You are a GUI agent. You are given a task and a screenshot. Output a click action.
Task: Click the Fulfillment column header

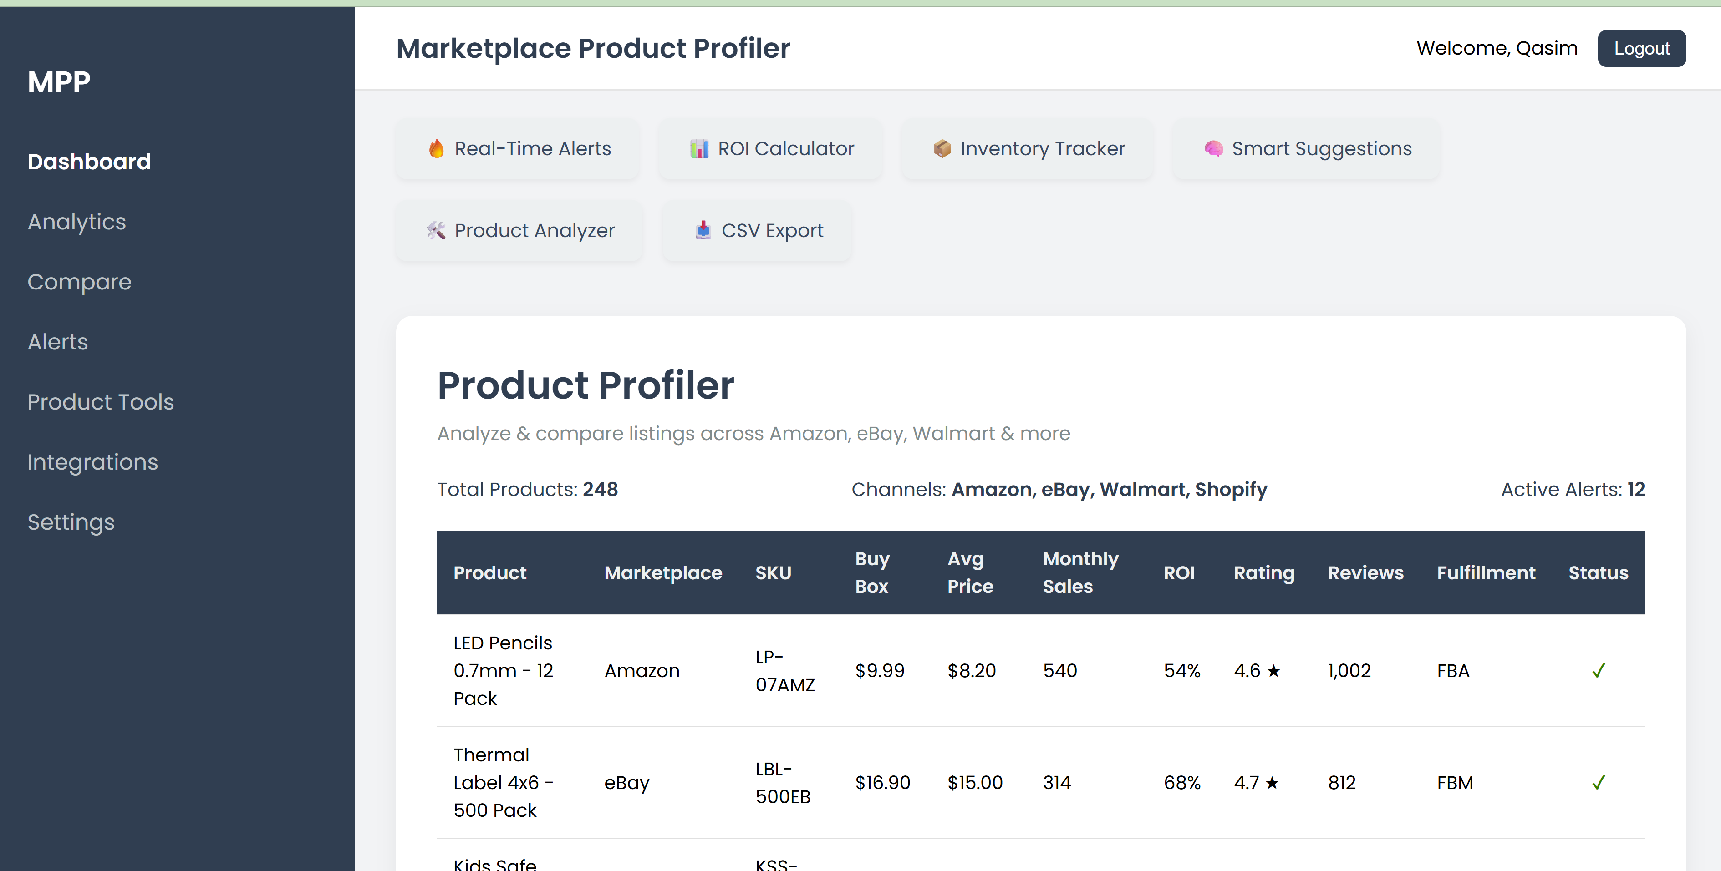point(1486,572)
